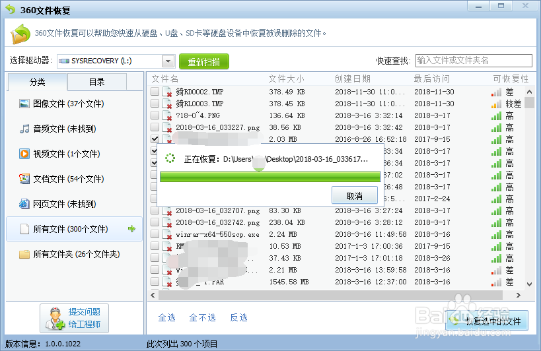Click the 提交问题给工程师 button

[x=74, y=318]
